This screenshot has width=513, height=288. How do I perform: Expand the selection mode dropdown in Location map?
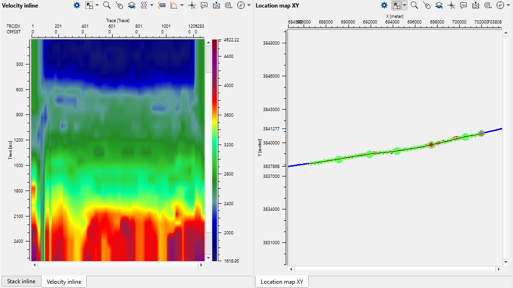pos(405,5)
